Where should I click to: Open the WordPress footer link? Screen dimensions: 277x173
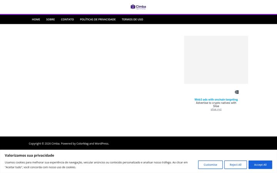[x=102, y=143]
